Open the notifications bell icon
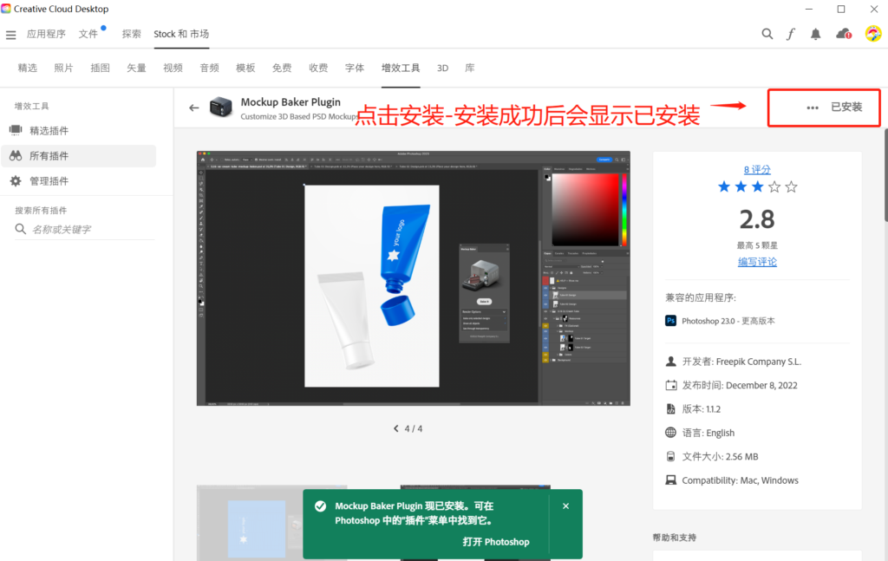Screen dimensions: 888x561 [x=815, y=34]
